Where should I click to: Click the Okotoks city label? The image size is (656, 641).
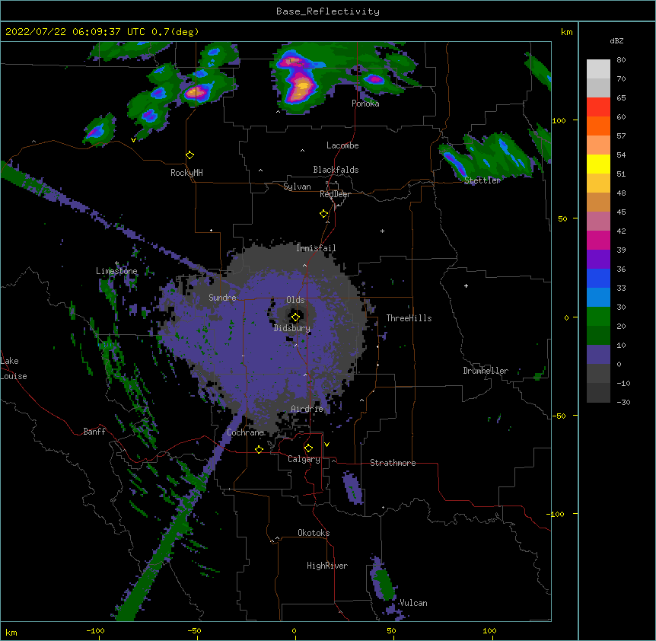(x=314, y=533)
